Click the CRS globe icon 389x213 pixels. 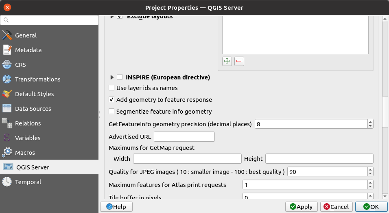(7, 64)
